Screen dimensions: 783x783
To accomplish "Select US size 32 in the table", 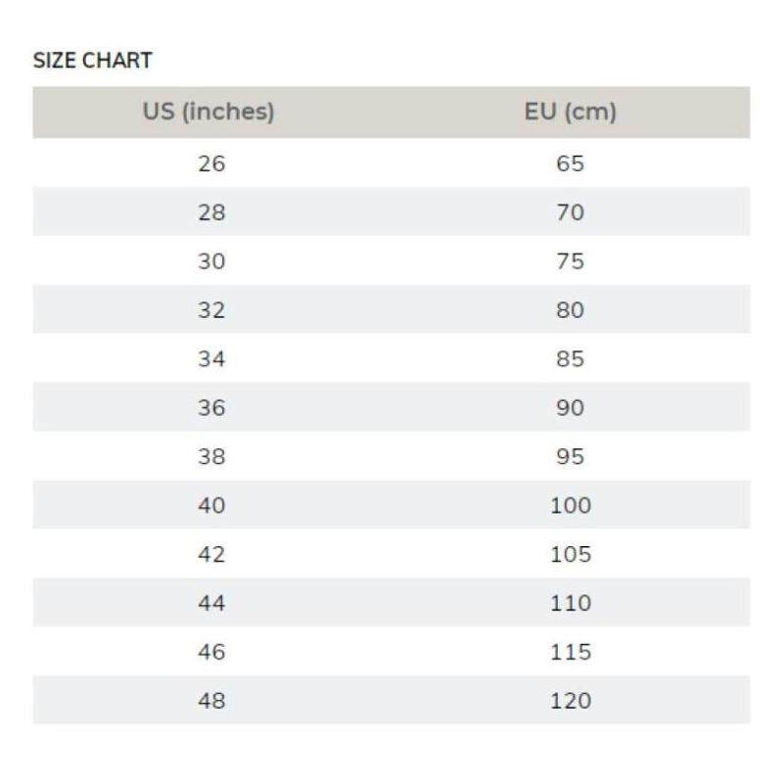I will coord(211,310).
